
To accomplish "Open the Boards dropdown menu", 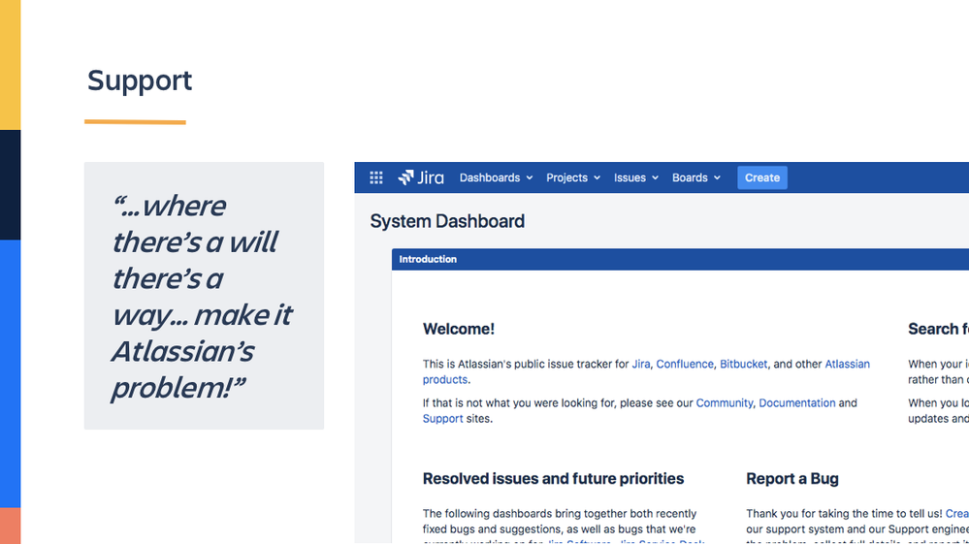I will [x=695, y=177].
